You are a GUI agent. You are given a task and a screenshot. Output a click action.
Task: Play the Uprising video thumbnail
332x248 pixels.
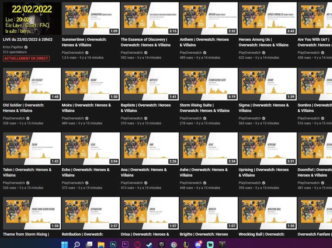tap(268, 149)
